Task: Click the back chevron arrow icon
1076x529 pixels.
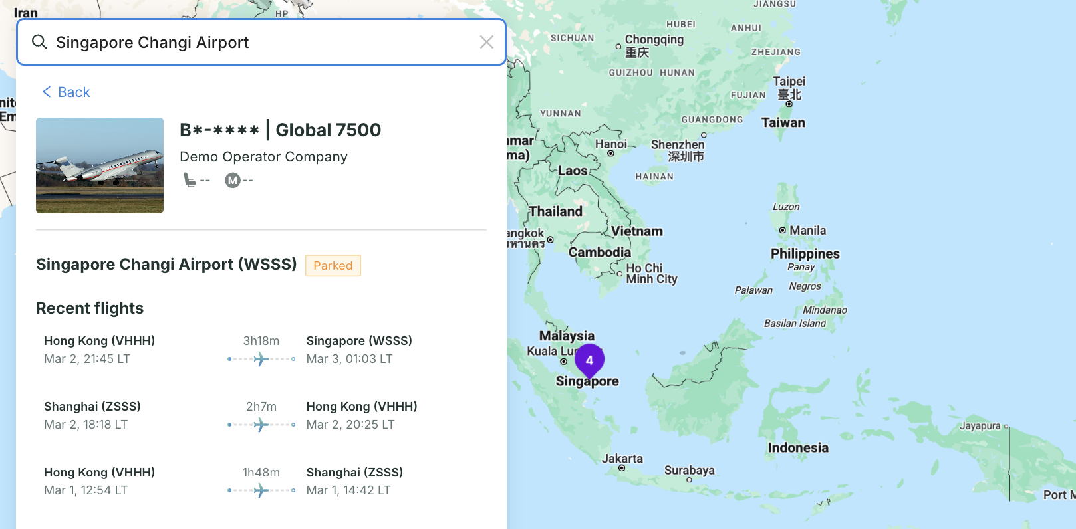Action: (x=47, y=92)
